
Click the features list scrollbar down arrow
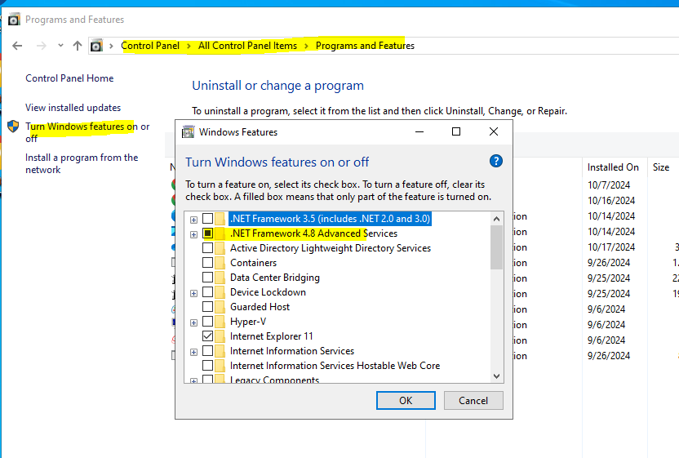[x=497, y=376]
